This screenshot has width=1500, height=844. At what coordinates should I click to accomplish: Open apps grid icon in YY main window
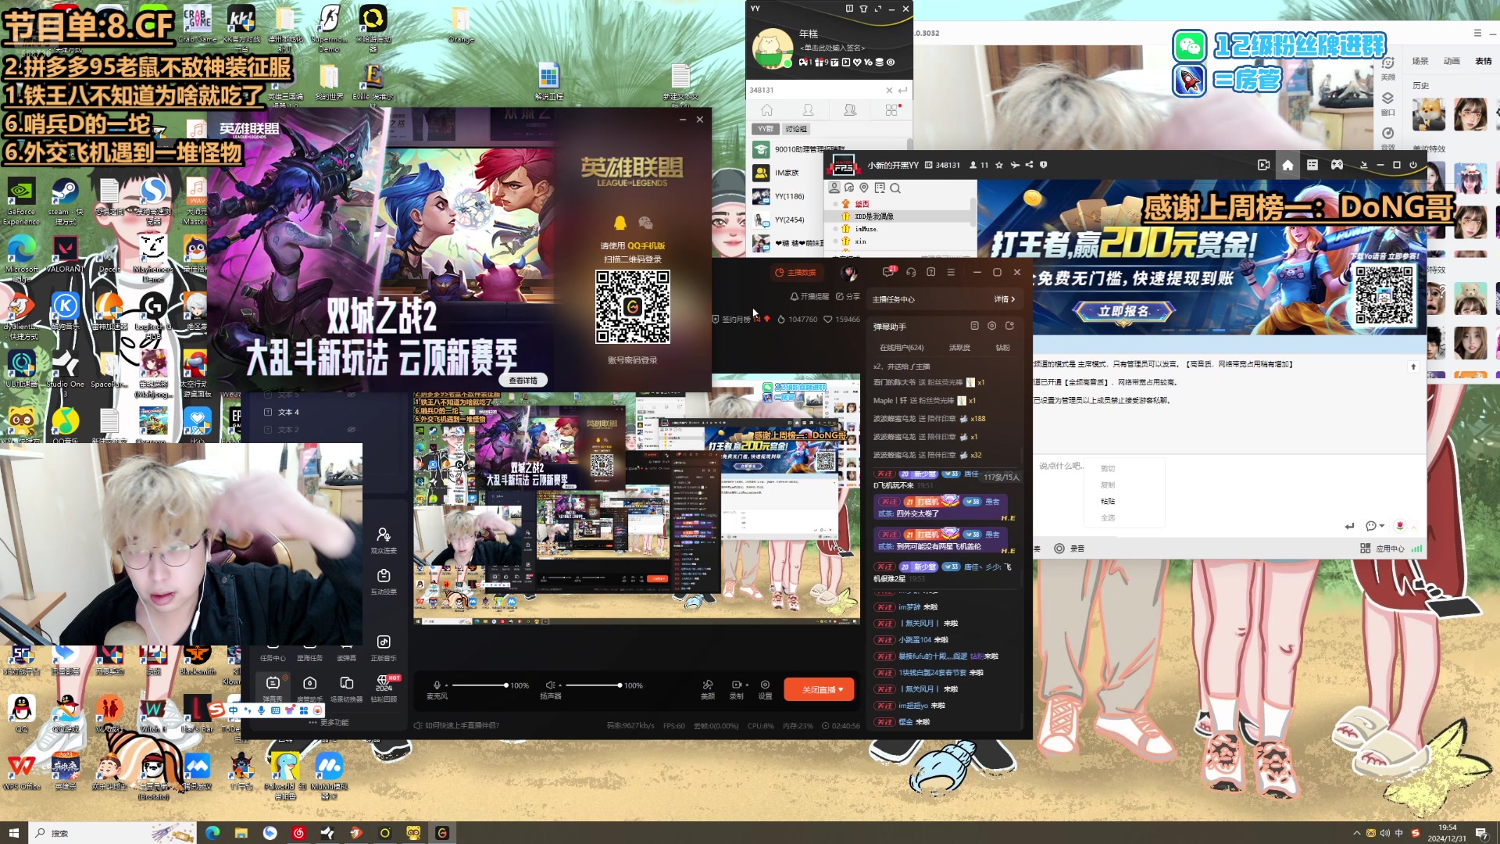tap(891, 110)
